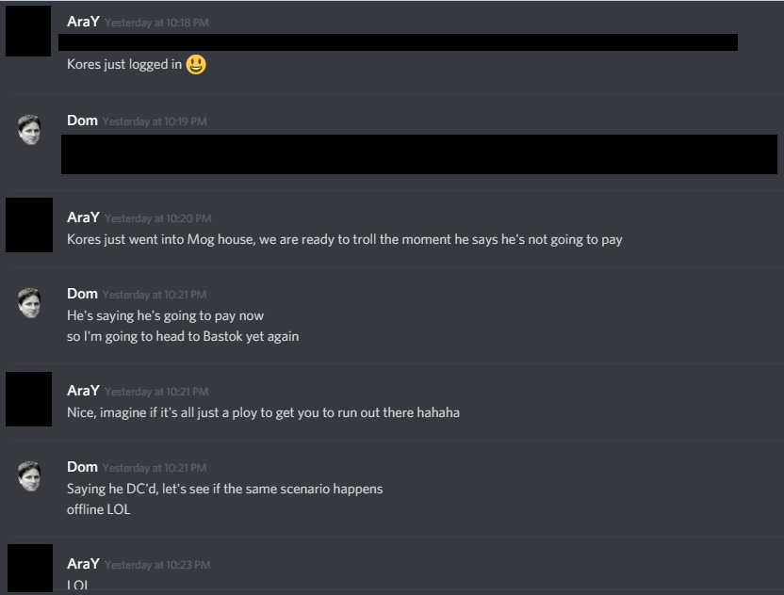Click the message 'so I'm going to head to Bastok yet again'

point(183,336)
